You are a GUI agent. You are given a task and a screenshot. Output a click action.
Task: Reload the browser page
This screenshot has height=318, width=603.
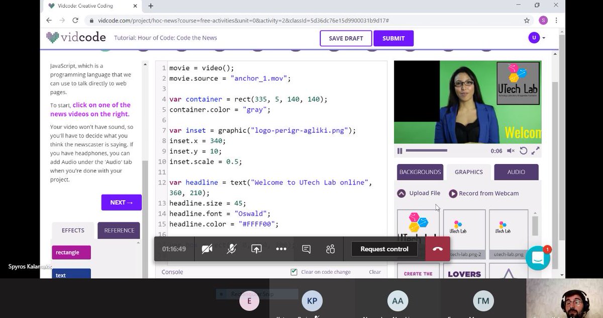coord(75,21)
